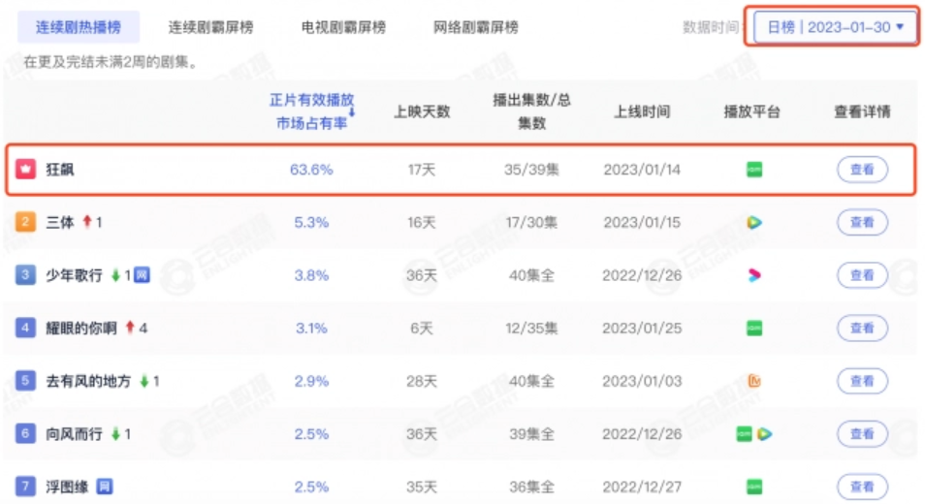View details for 三体
925x504 pixels.
tap(862, 222)
